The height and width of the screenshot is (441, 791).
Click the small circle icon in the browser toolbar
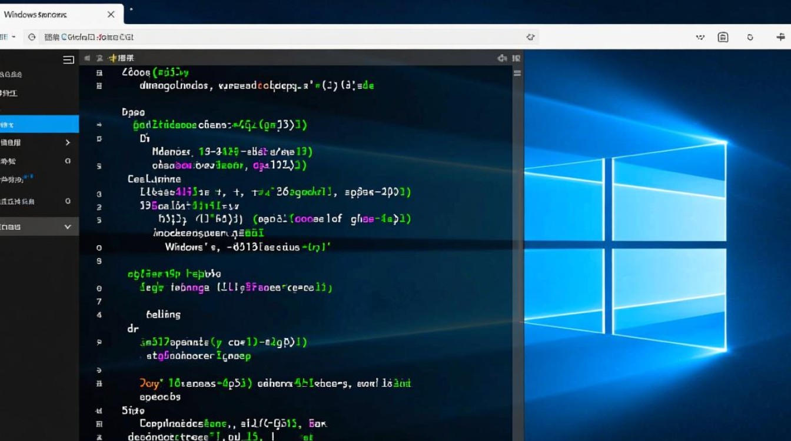750,37
